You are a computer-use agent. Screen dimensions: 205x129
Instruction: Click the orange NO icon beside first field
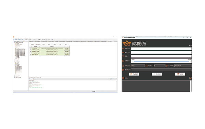click(x=123, y=49)
